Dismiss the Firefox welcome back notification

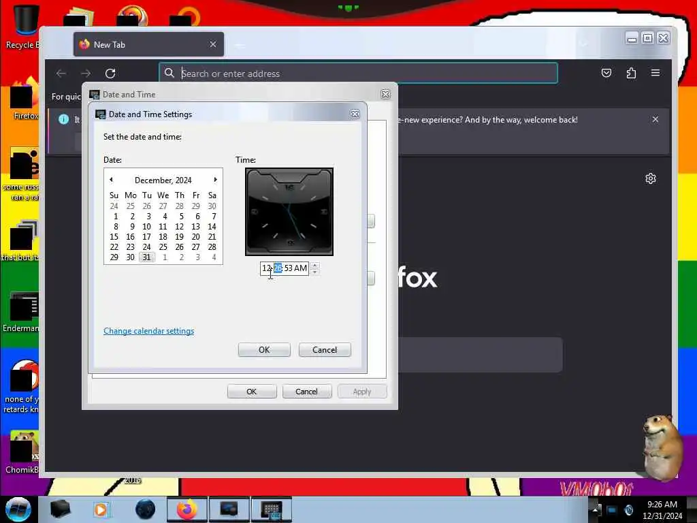tap(655, 119)
